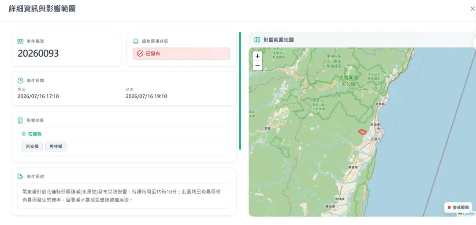This screenshot has height=225, width=476.
Task: Click the green scrollbar of left panel
Action: (x=240, y=91)
